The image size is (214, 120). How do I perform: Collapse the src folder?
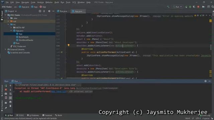click(8, 24)
